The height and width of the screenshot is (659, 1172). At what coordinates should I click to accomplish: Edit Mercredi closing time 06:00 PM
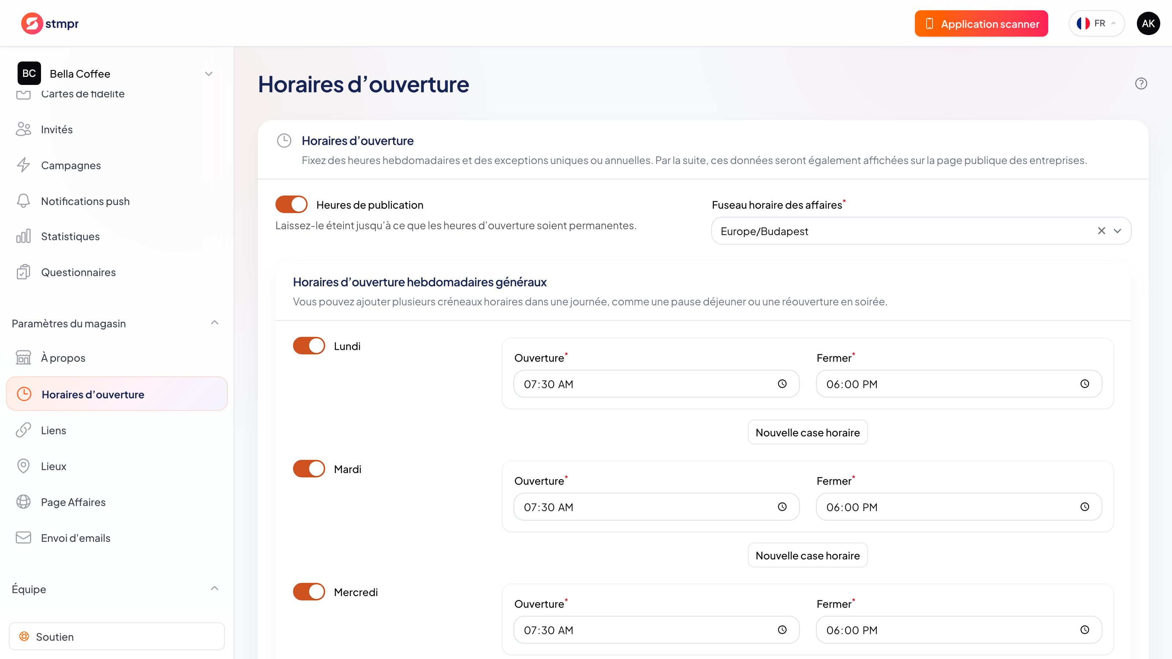959,630
